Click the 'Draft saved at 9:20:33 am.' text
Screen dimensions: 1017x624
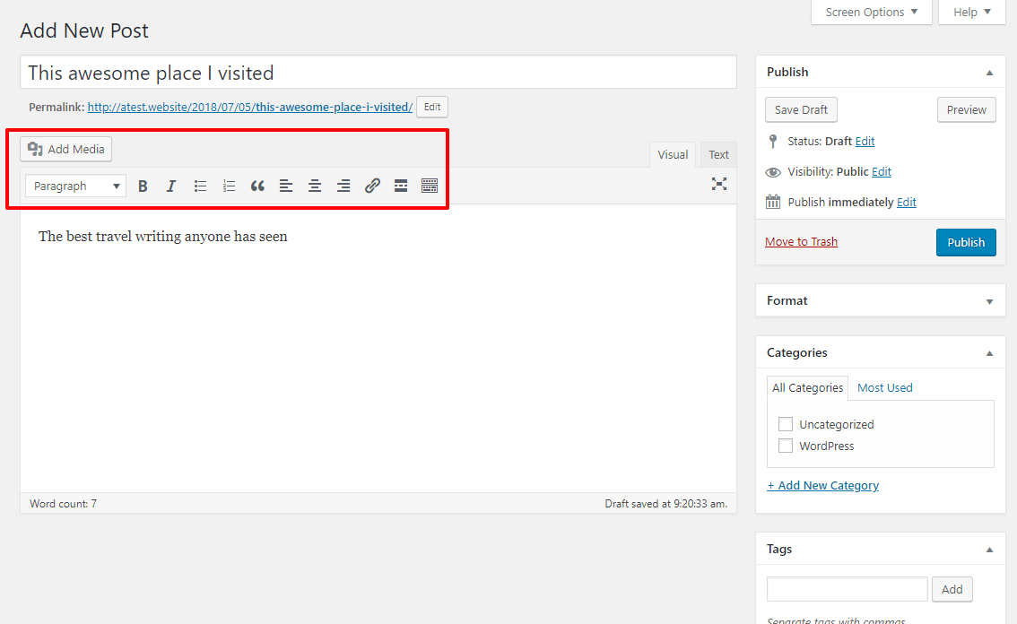point(666,503)
